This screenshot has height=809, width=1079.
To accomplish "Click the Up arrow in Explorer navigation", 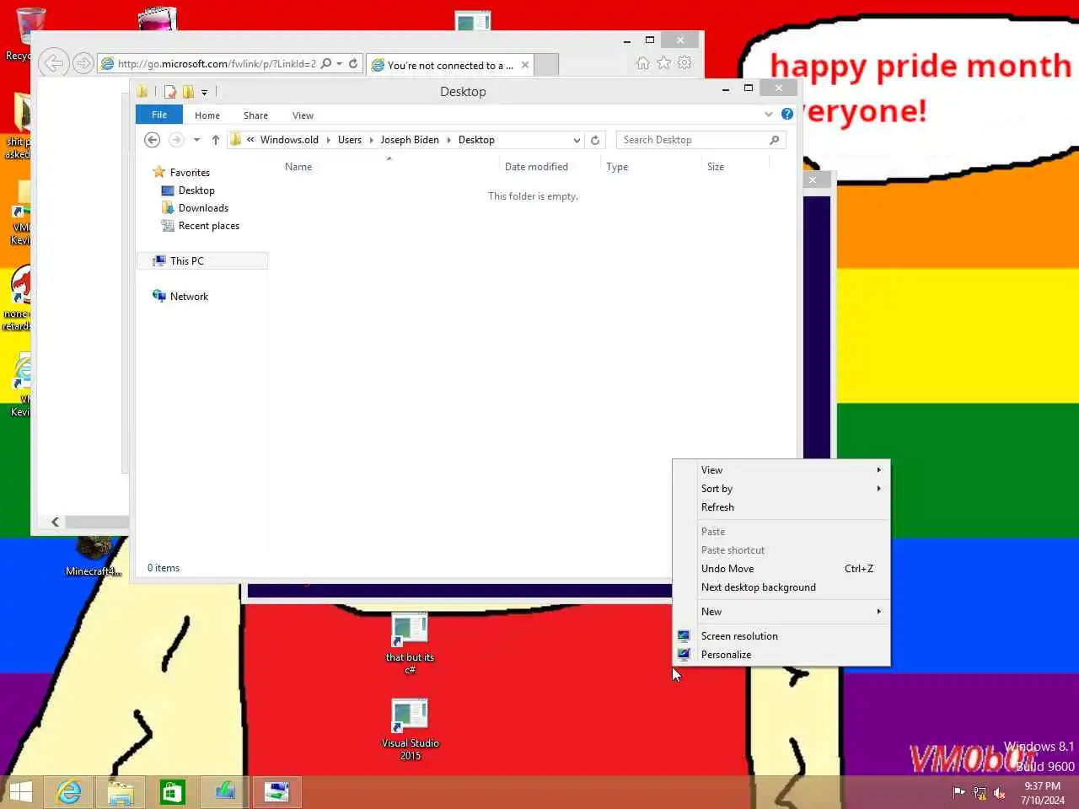I will click(216, 140).
